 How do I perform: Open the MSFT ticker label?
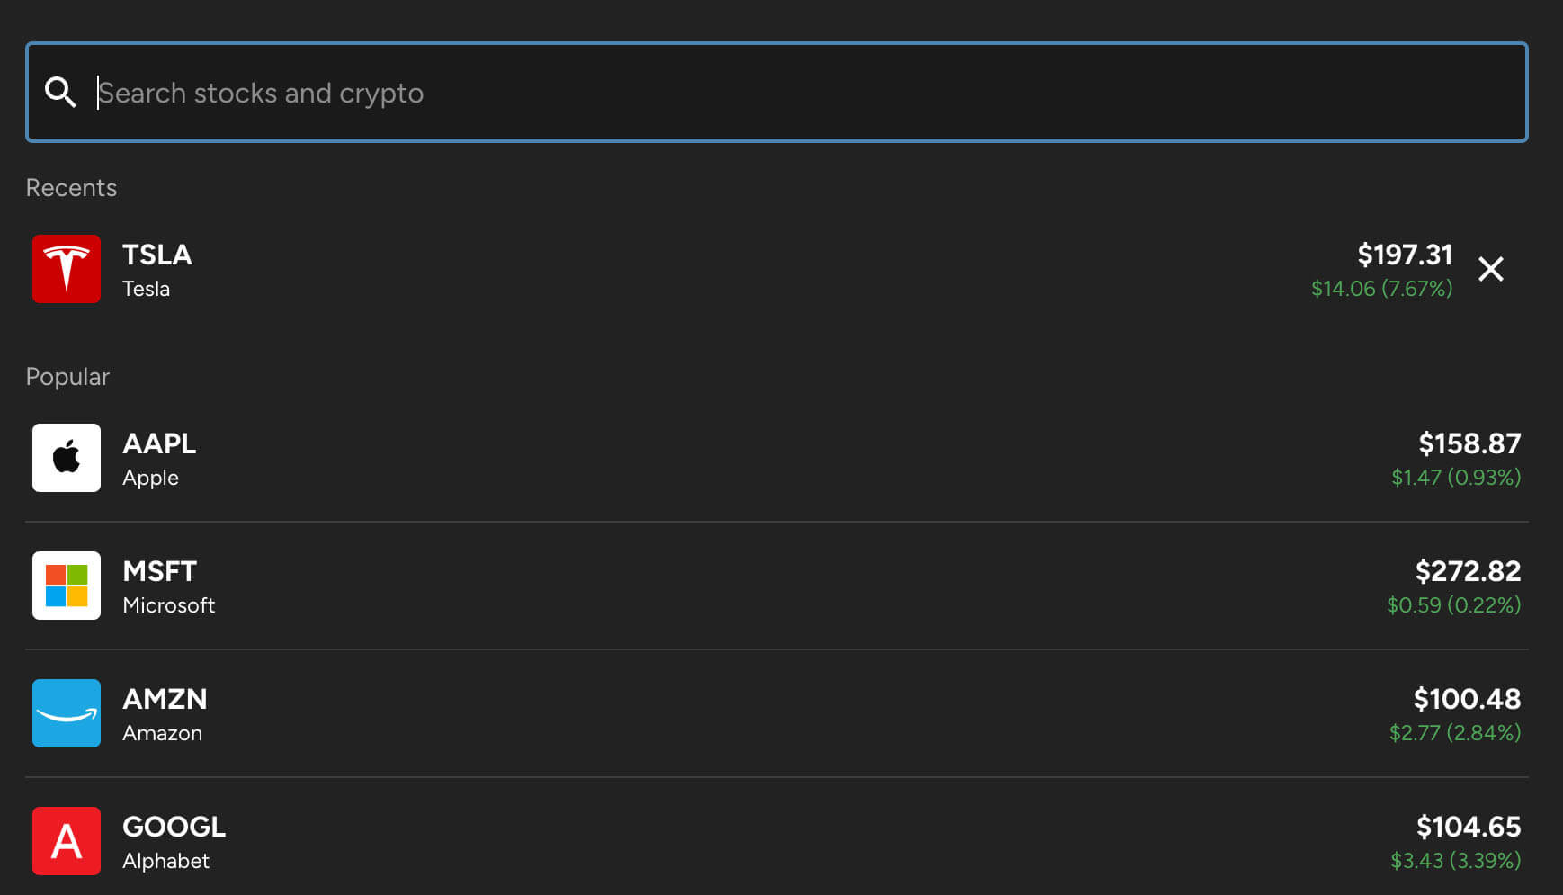[x=159, y=571]
